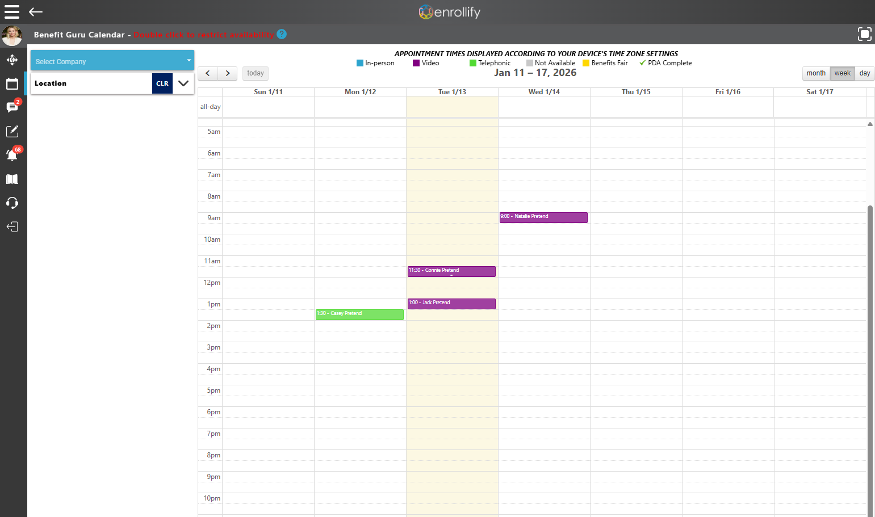Expand the Location dropdown chevron
Image resolution: width=875 pixels, height=517 pixels.
(x=183, y=83)
